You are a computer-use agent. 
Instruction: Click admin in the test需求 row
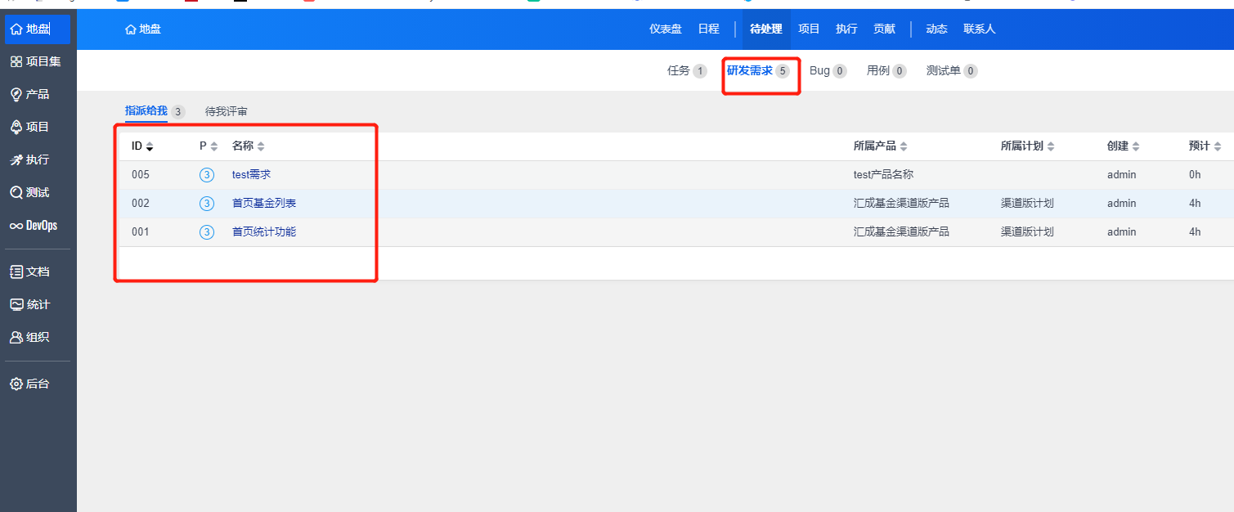(1122, 175)
